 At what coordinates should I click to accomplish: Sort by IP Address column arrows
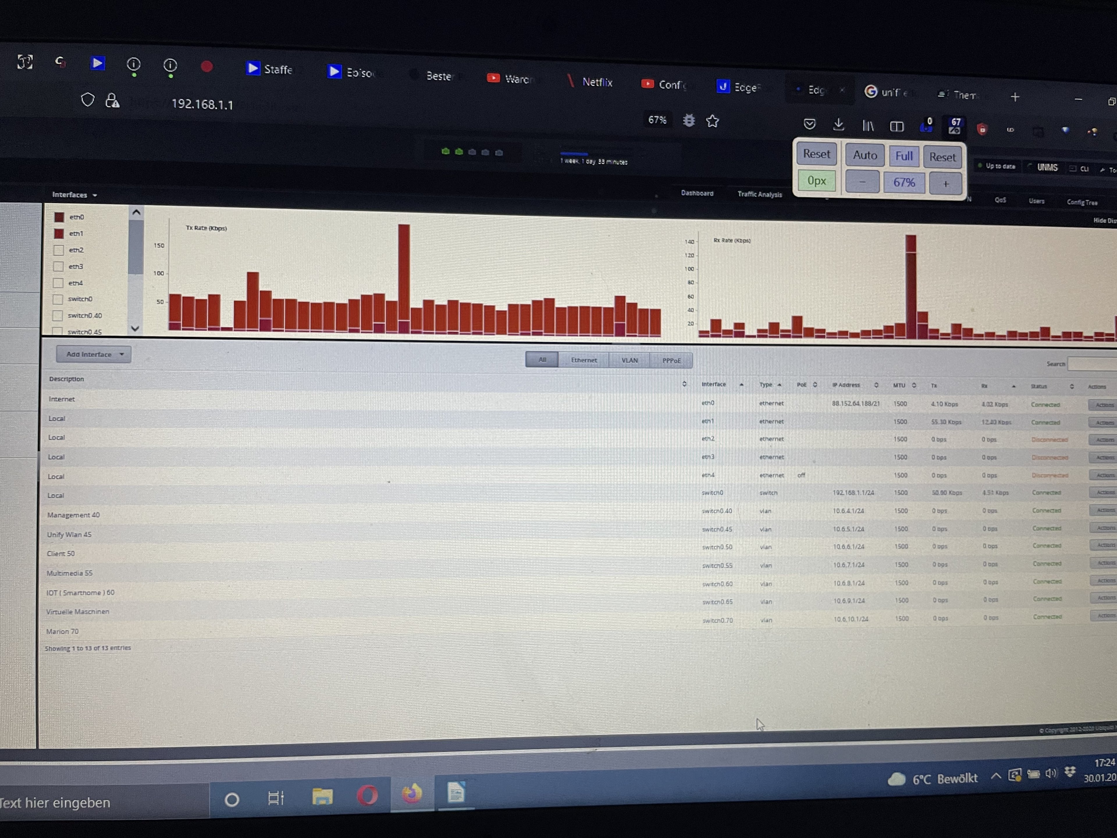(876, 386)
